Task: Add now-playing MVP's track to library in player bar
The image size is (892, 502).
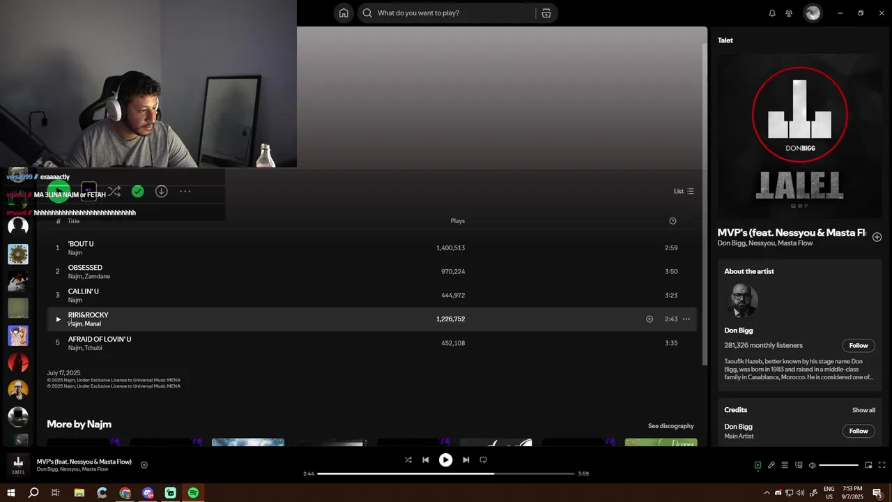Action: [x=144, y=465]
